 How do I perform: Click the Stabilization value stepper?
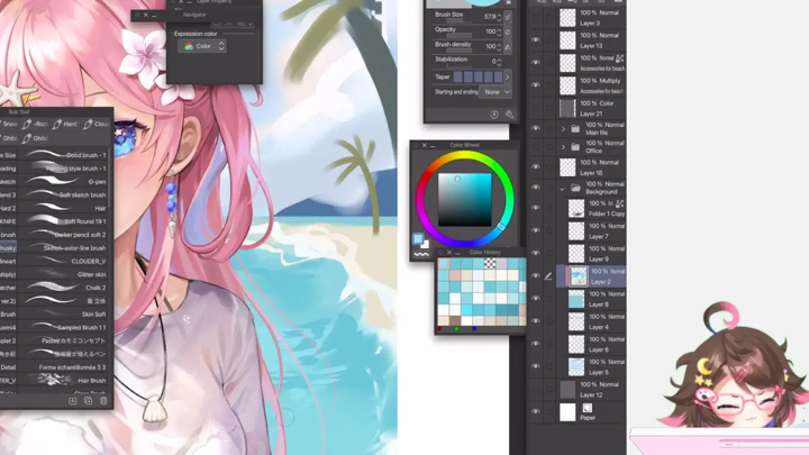click(500, 61)
